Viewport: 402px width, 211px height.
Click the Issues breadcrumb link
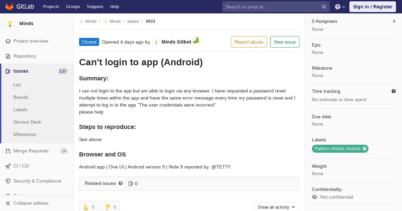pyautogui.click(x=133, y=21)
